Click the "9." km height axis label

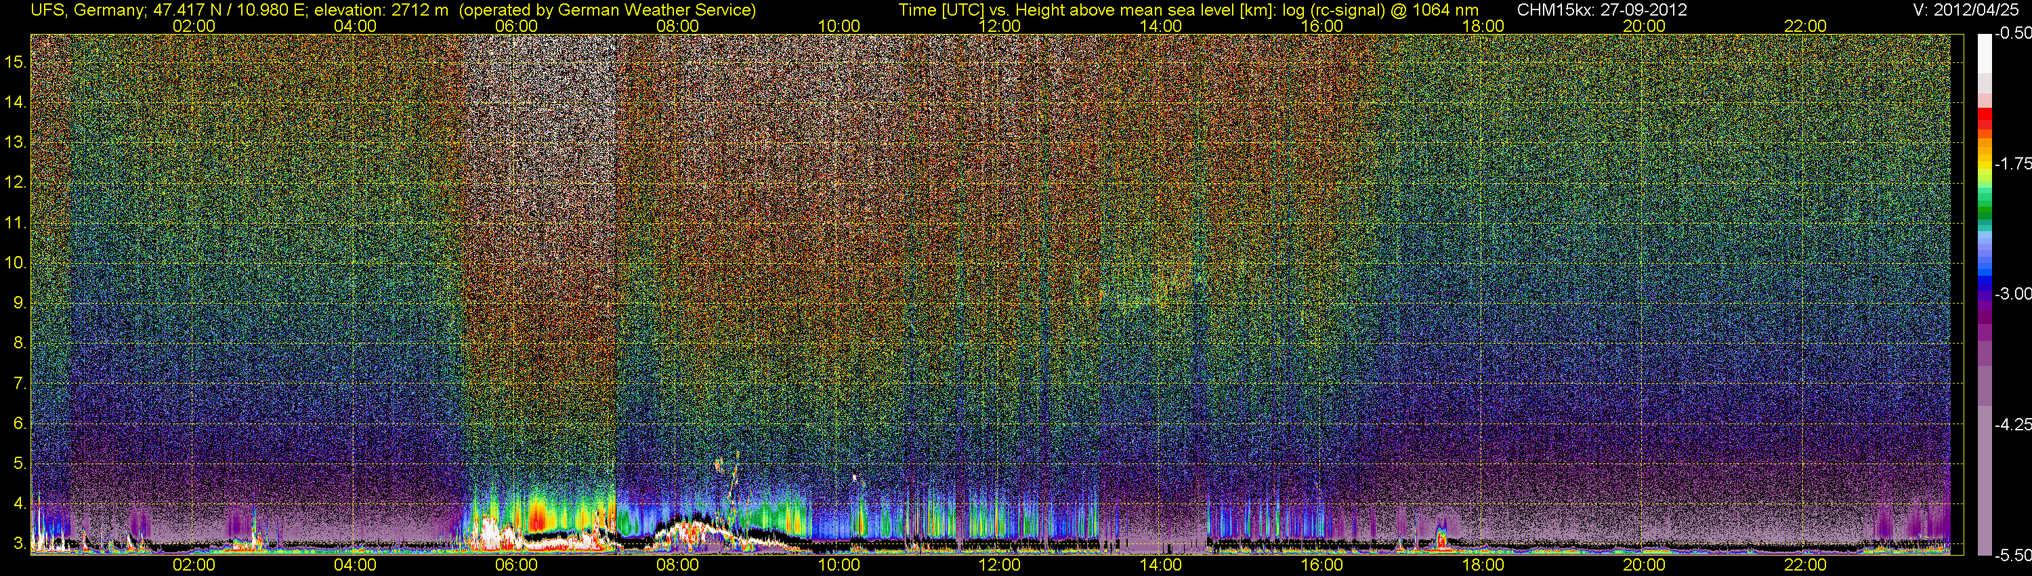tap(20, 303)
